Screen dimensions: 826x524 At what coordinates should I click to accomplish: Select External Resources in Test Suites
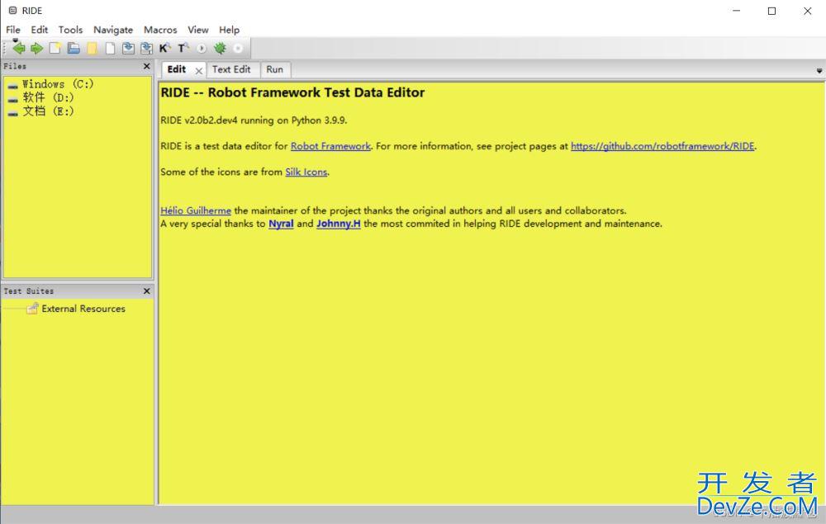click(83, 309)
